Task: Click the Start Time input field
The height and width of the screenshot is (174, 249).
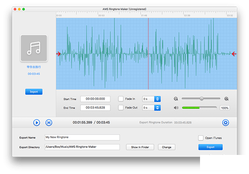Action: [95, 99]
